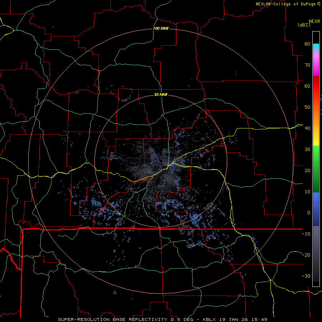Image resolution: width=322 pixels, height=322 pixels.
Task: Click the -10 dBZ scale value
Action: pyautogui.click(x=306, y=234)
